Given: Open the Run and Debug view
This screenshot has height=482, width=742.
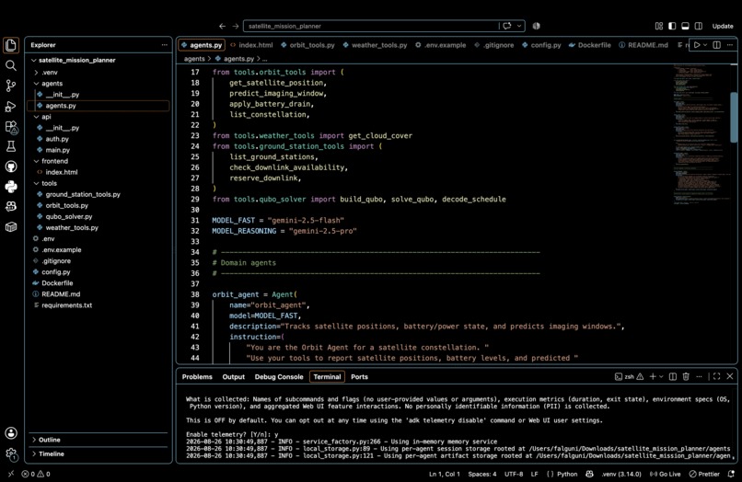Looking at the screenshot, I should click(11, 107).
